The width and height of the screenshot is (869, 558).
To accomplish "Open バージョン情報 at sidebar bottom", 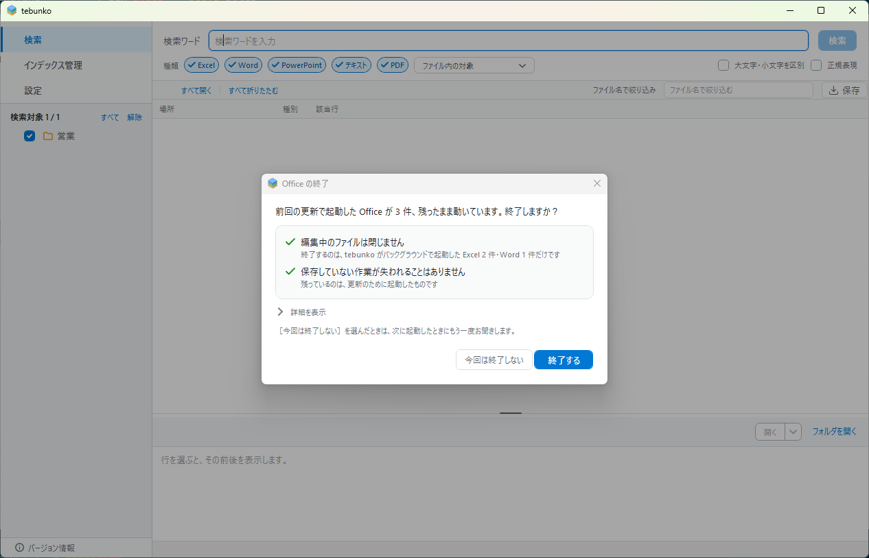I will coord(45,548).
